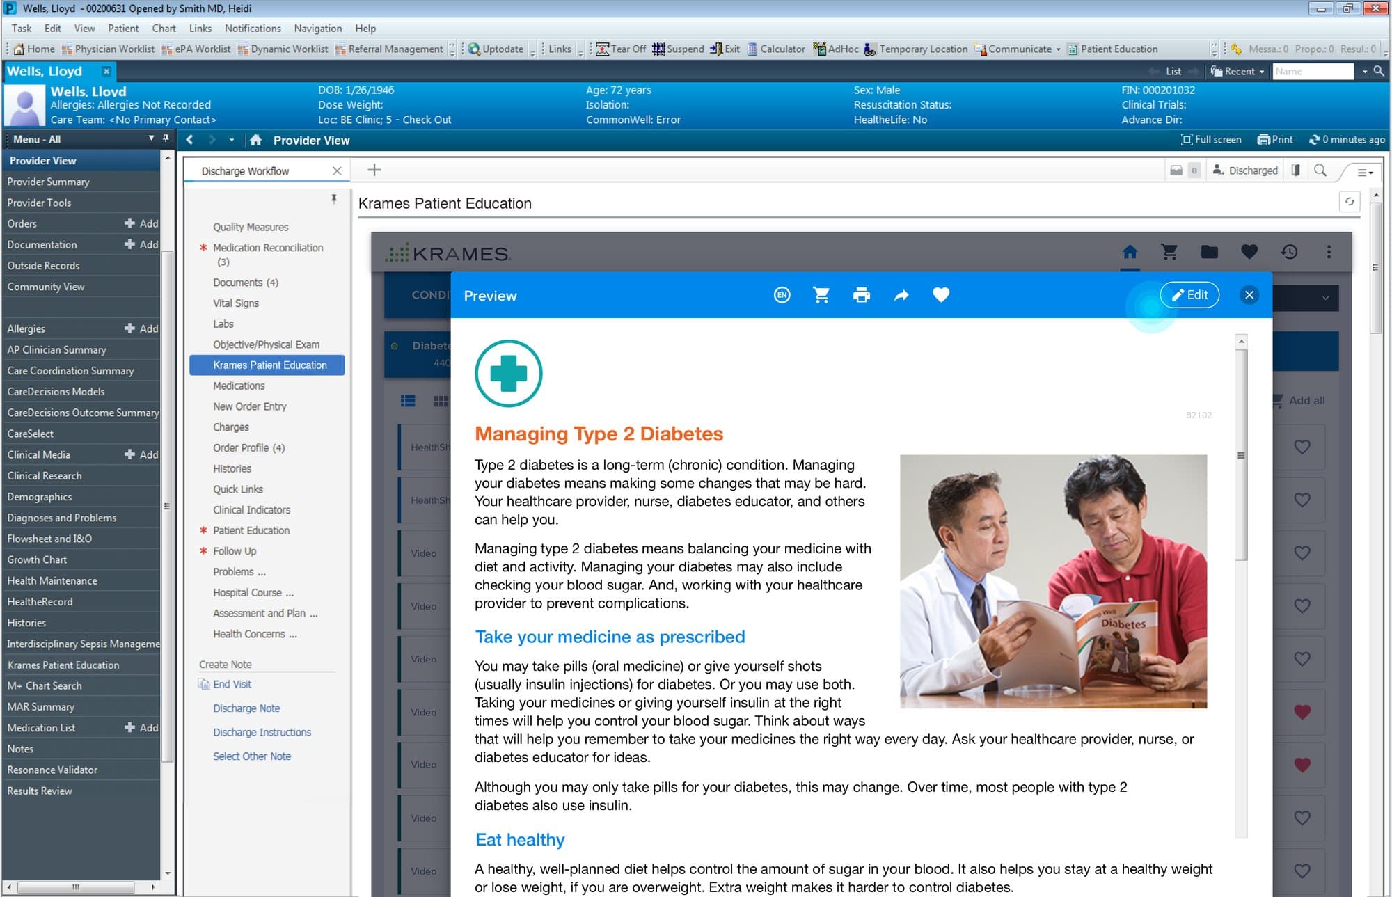
Task: Expand the Krames conditions bar chevron
Action: pos(1325,299)
